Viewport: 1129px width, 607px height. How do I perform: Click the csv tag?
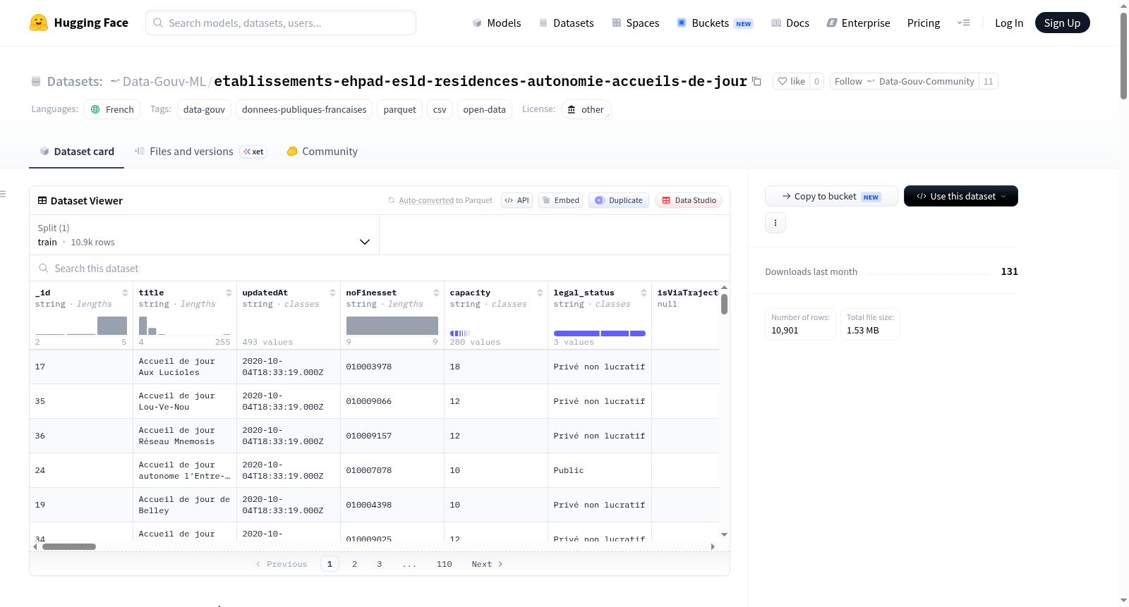pyautogui.click(x=440, y=109)
